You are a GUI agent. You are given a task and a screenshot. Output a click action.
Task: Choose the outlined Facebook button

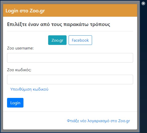pos(80,40)
